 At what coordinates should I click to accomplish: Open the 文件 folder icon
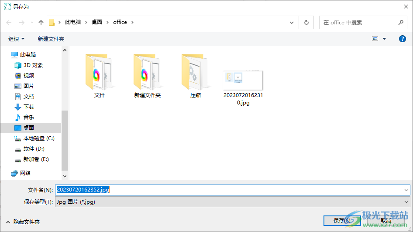click(100, 72)
